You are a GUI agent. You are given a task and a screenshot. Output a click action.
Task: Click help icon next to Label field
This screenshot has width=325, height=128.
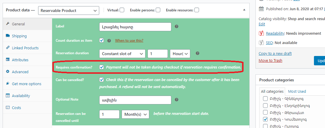176,27
